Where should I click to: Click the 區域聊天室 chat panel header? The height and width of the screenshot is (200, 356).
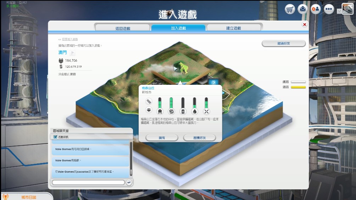tap(91, 131)
